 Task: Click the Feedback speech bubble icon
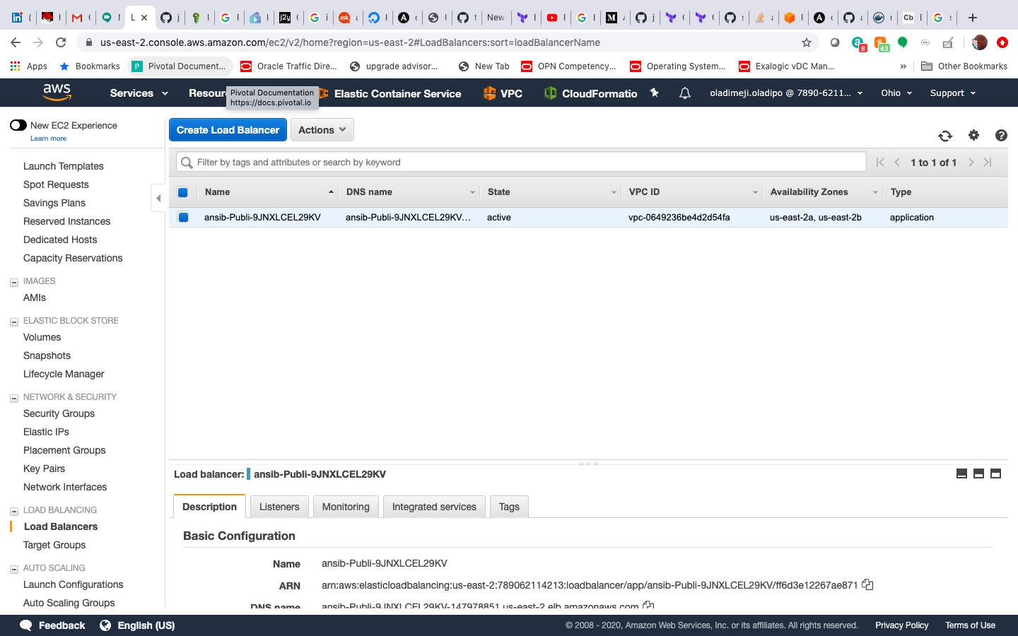(x=26, y=625)
